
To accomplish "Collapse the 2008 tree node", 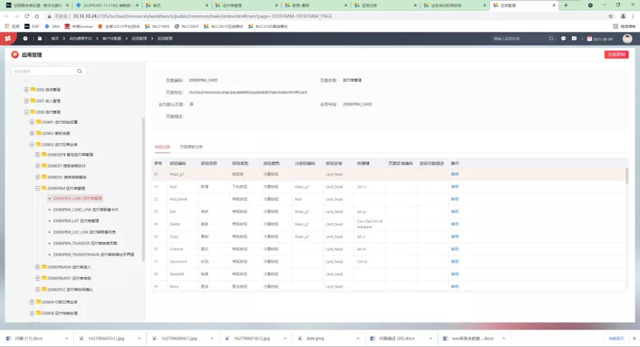I will point(26,112).
